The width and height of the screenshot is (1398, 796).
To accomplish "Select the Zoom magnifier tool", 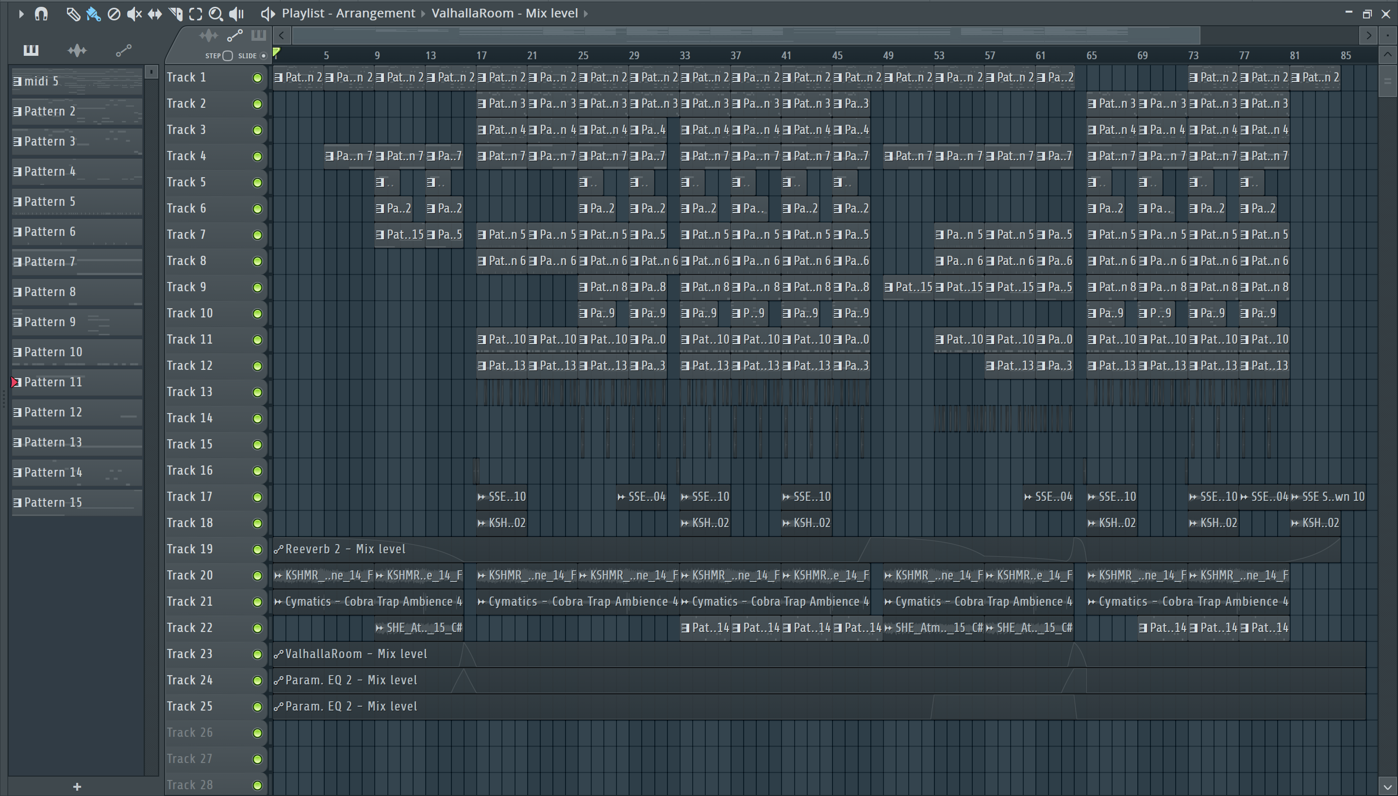I will coord(216,14).
